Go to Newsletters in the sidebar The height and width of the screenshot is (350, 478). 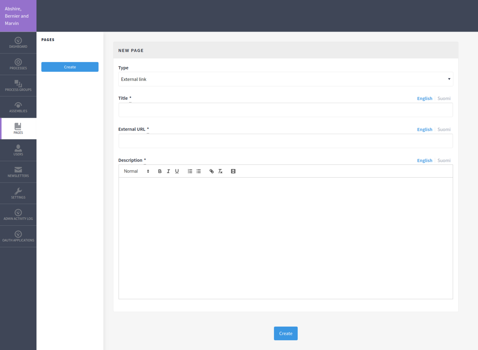click(18, 172)
